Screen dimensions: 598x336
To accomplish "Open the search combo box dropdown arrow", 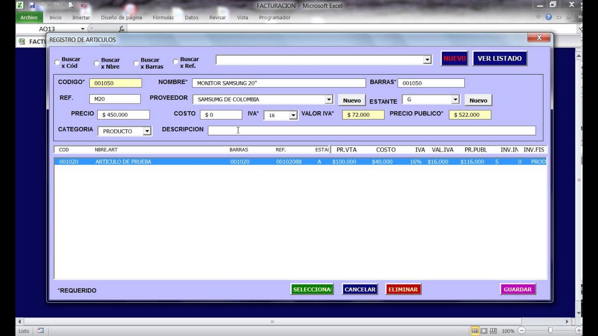I will (427, 60).
